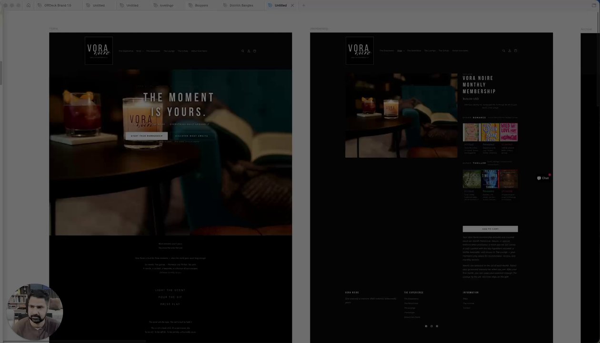Viewport: 600px width, 343px height.
Task: Click the cart icon in membership frame header
Action: (515, 50)
